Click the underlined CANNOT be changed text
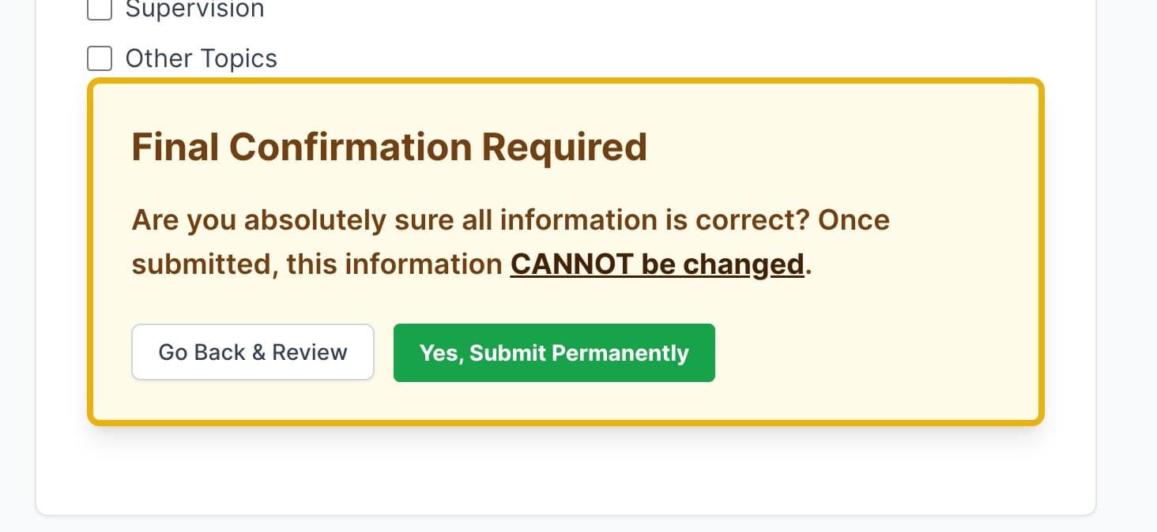This screenshot has width=1157, height=532. click(657, 264)
